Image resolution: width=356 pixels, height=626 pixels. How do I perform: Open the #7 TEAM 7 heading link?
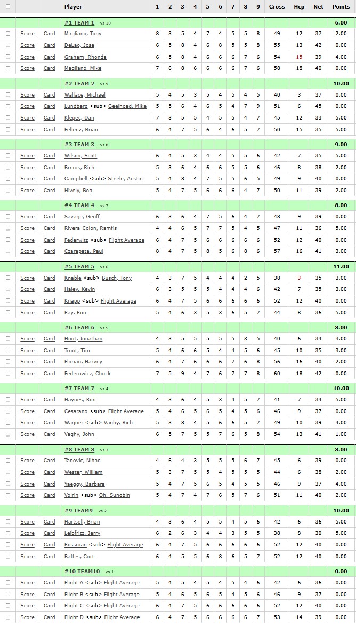[x=79, y=388]
